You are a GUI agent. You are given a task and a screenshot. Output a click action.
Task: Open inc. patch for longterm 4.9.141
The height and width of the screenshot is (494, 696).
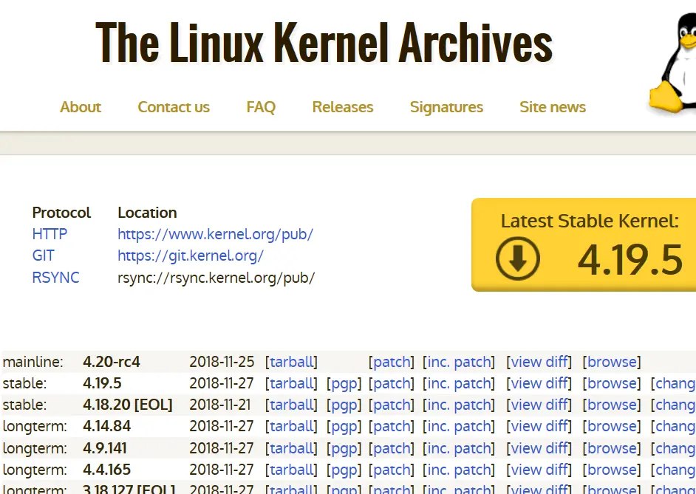coord(459,449)
